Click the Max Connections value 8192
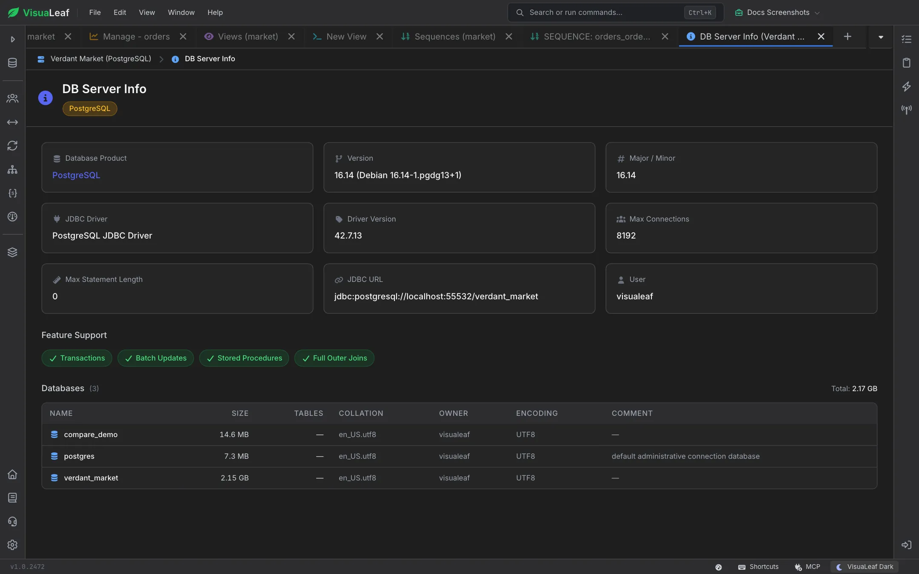This screenshot has height=574, width=919. click(x=626, y=236)
